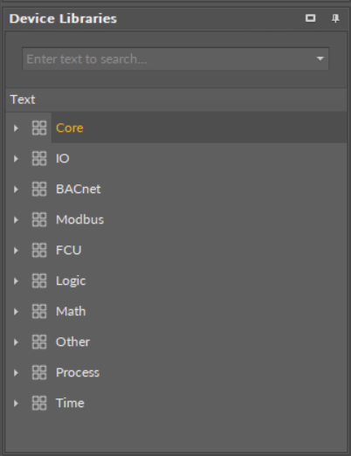Expand the Other library node
The height and width of the screenshot is (456, 351).
coord(16,342)
